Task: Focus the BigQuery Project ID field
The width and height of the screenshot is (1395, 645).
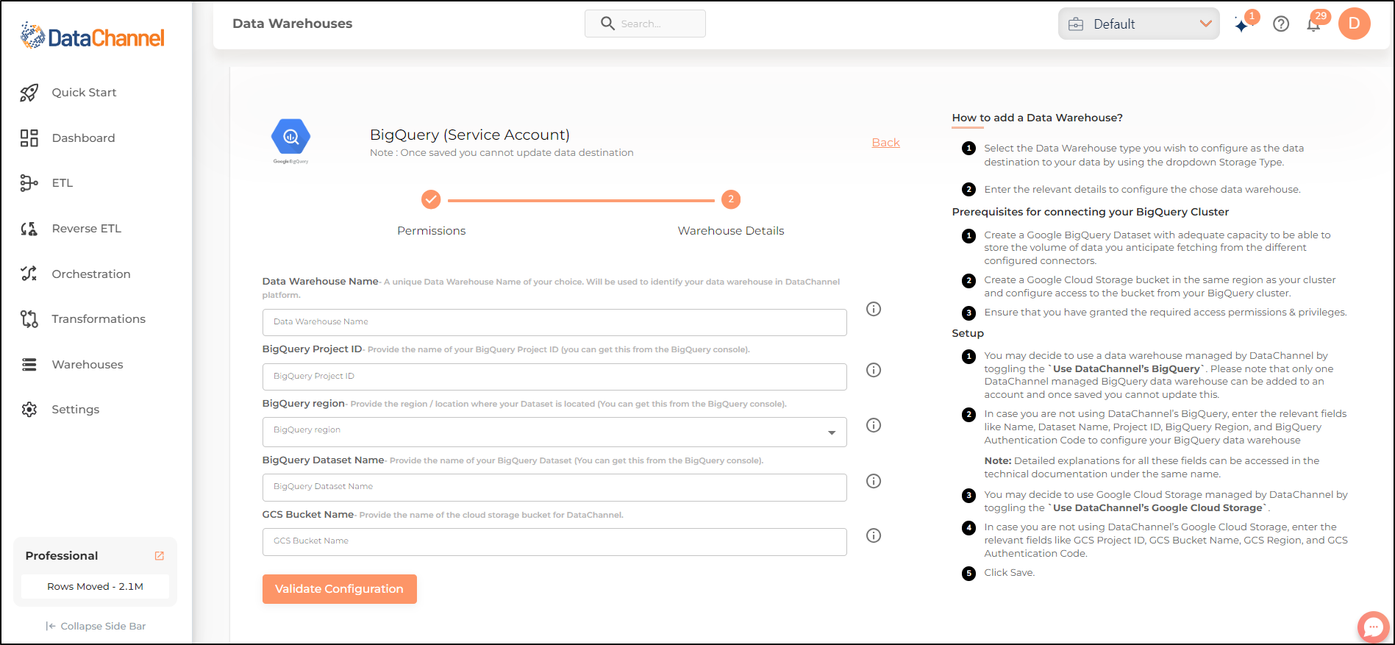Action: tap(554, 377)
